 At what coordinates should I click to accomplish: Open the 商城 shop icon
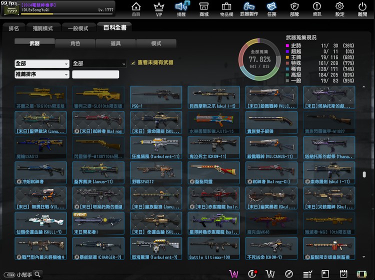[x=204, y=9]
